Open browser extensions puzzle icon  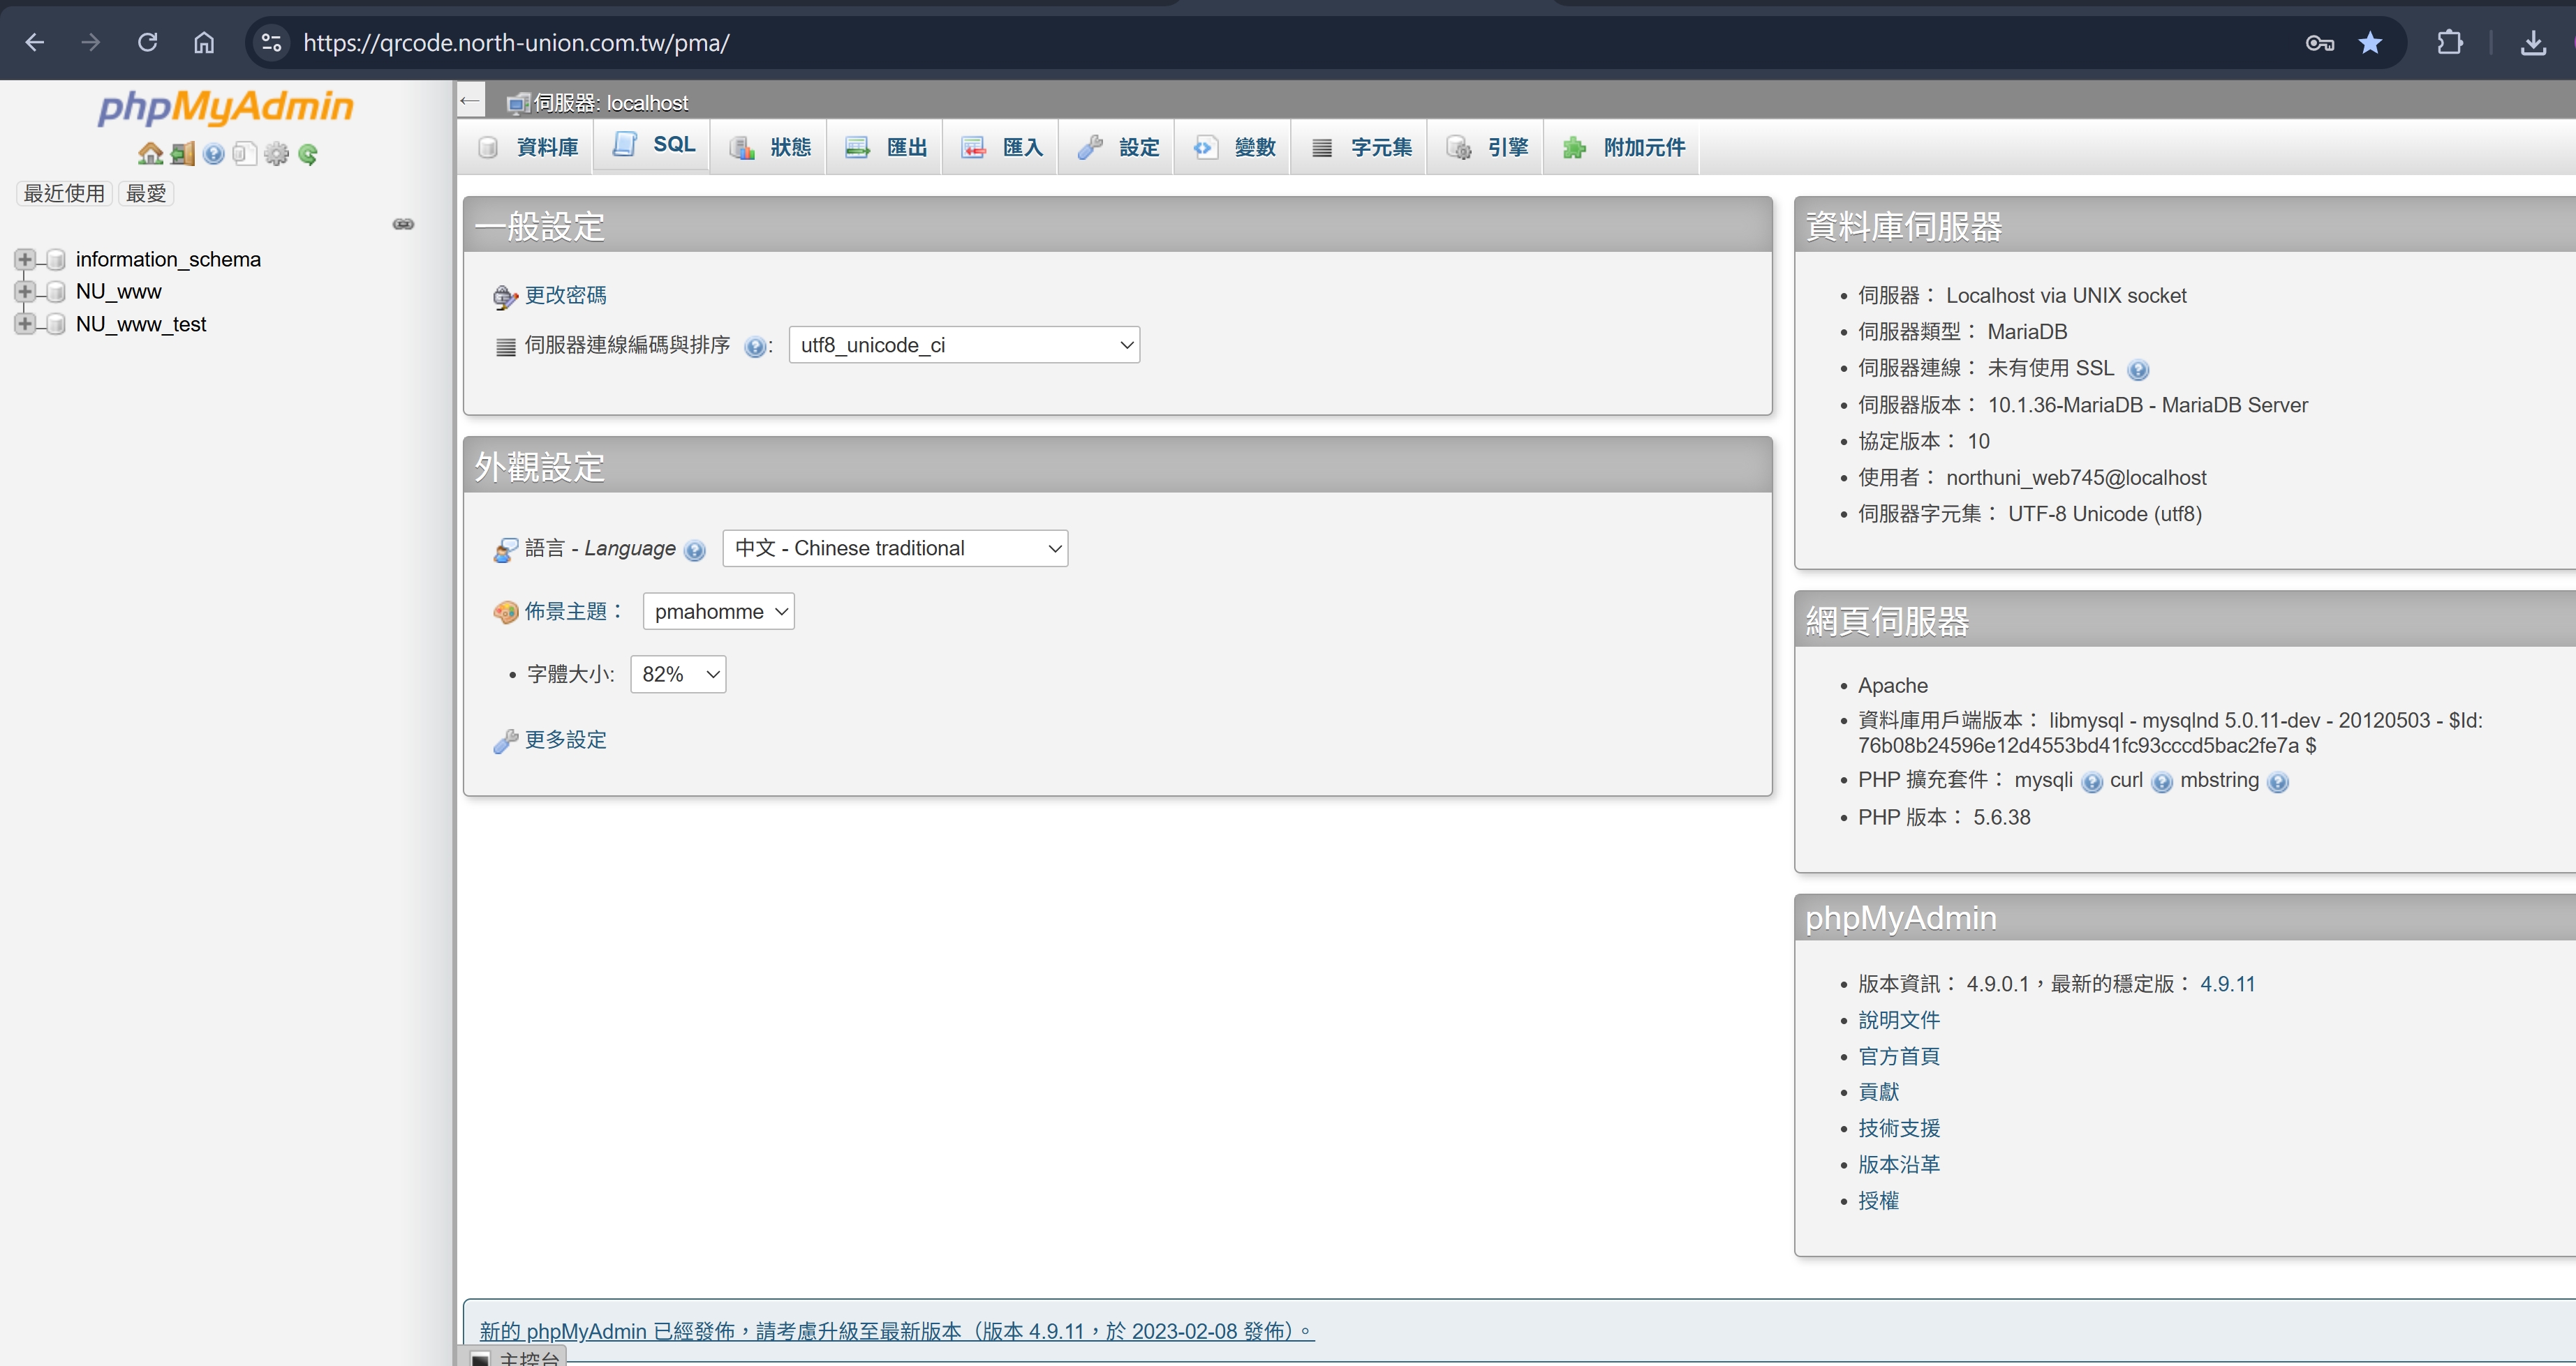click(x=2450, y=43)
